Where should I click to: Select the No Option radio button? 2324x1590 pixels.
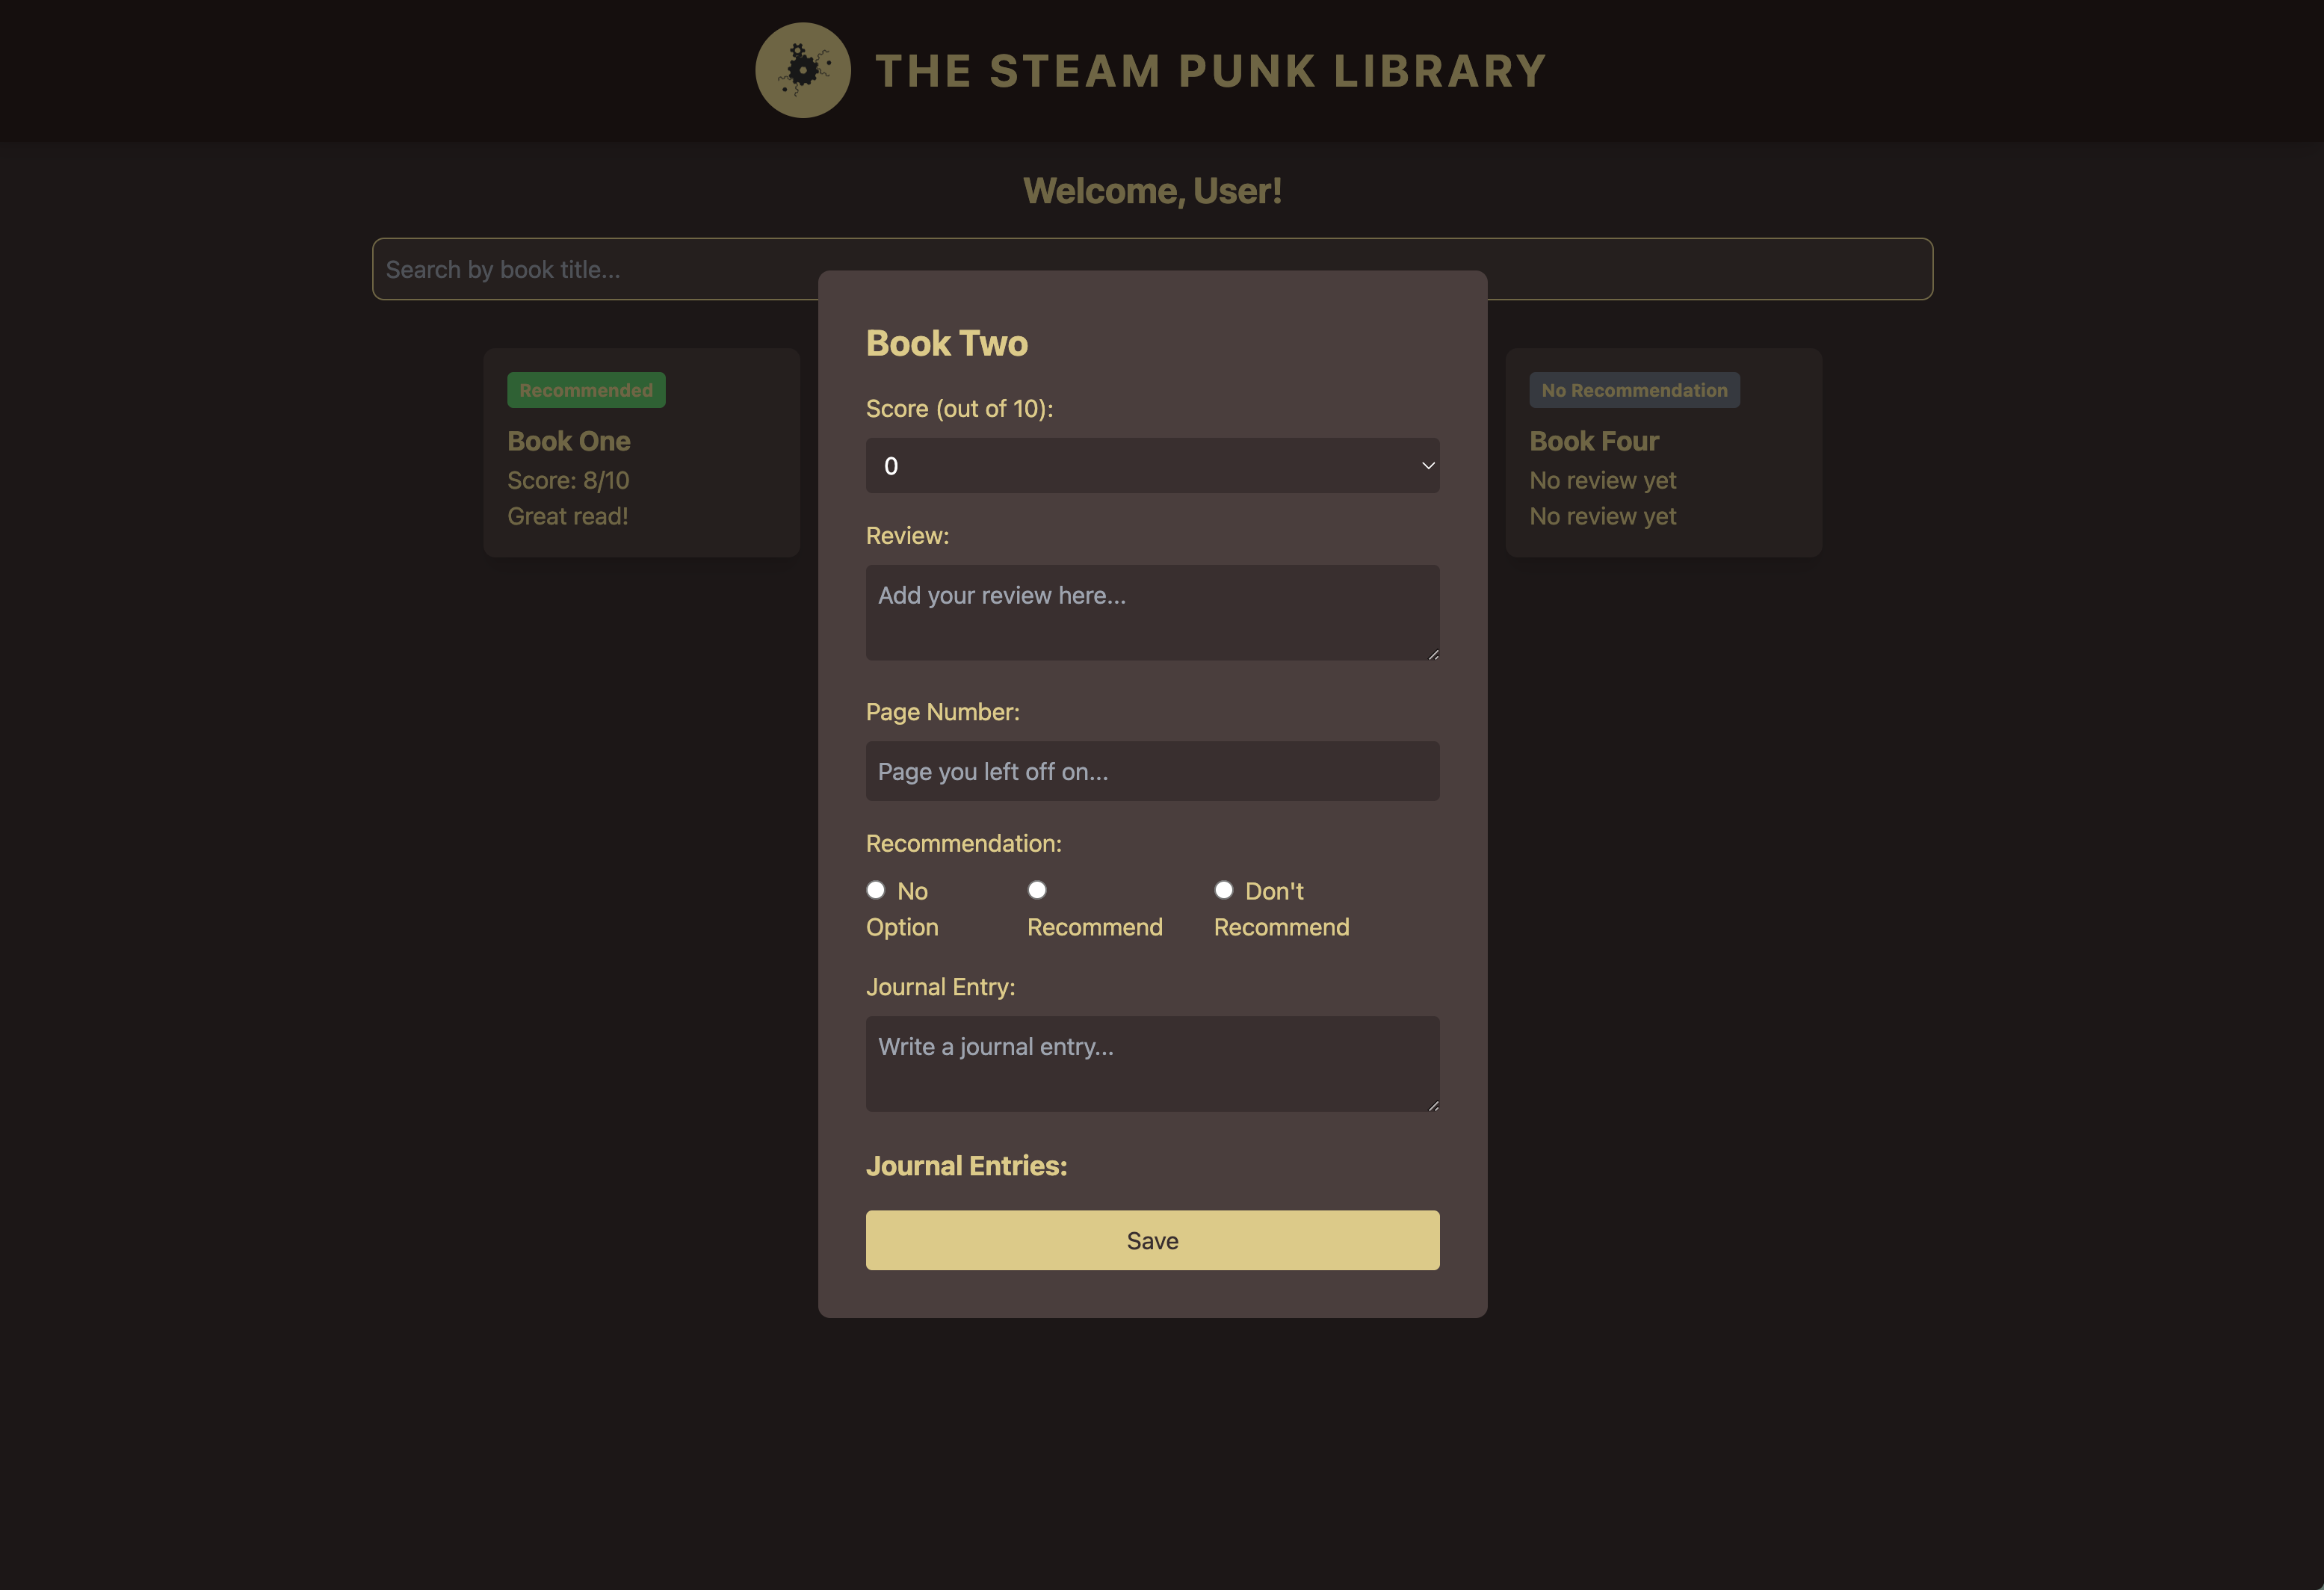coord(876,890)
